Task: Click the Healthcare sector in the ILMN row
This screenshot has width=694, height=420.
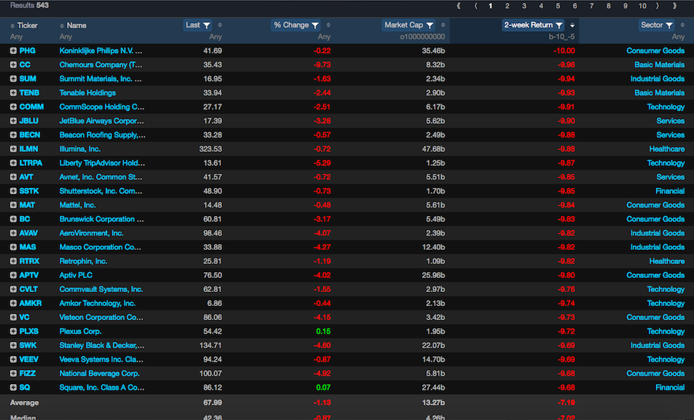Action: tap(667, 149)
